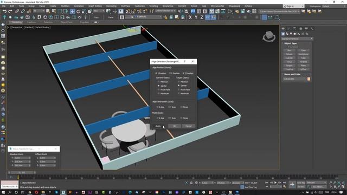The height and width of the screenshot is (195, 347).
Task: Select the Lights category in Create panel
Action: point(291,34)
